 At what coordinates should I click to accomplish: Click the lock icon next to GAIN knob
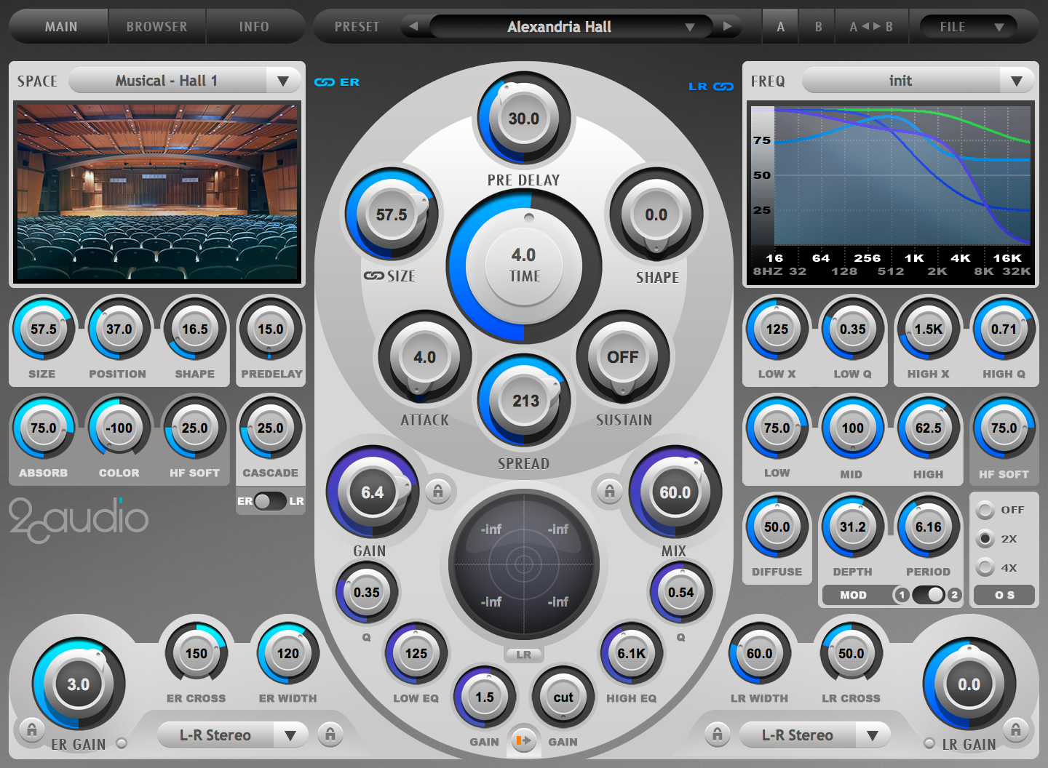coord(437,492)
